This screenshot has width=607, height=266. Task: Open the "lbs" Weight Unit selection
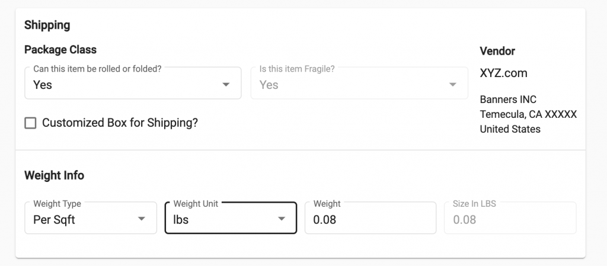pyautogui.click(x=181, y=220)
